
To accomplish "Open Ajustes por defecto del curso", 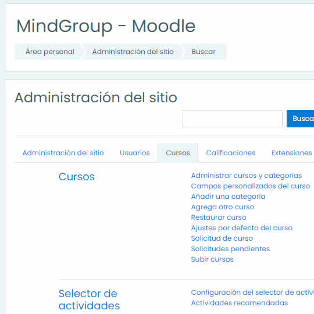I will coord(242,228).
